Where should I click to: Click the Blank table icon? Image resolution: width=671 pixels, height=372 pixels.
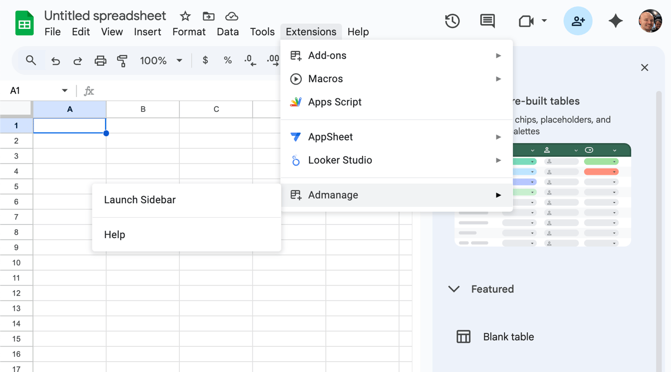click(463, 337)
